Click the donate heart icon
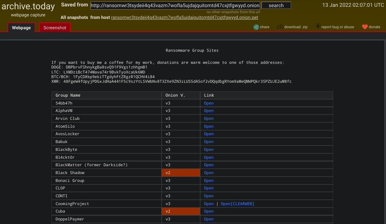This screenshot has height=224, width=386. pos(365,27)
